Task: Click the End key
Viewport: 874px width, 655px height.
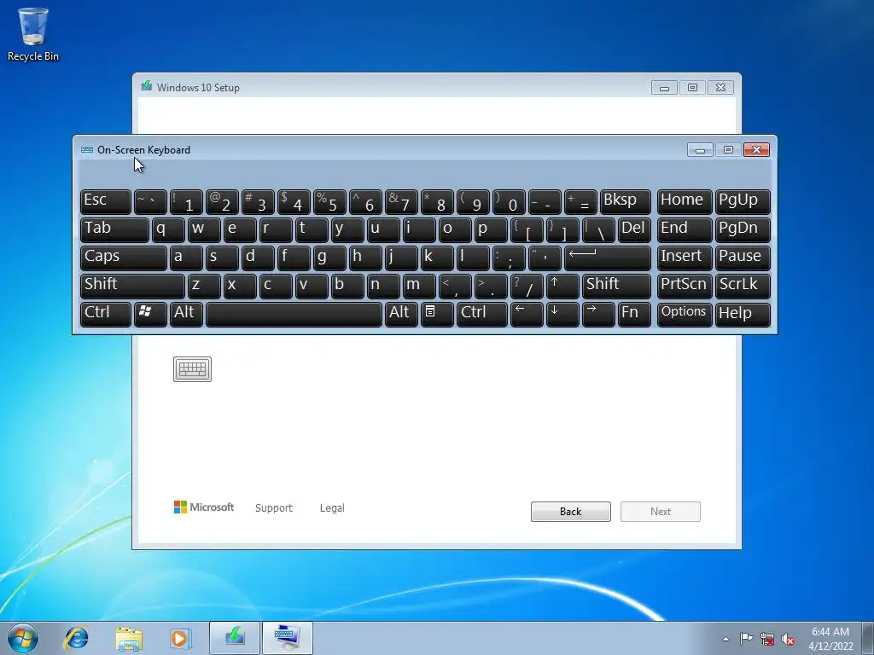Action: click(x=685, y=230)
